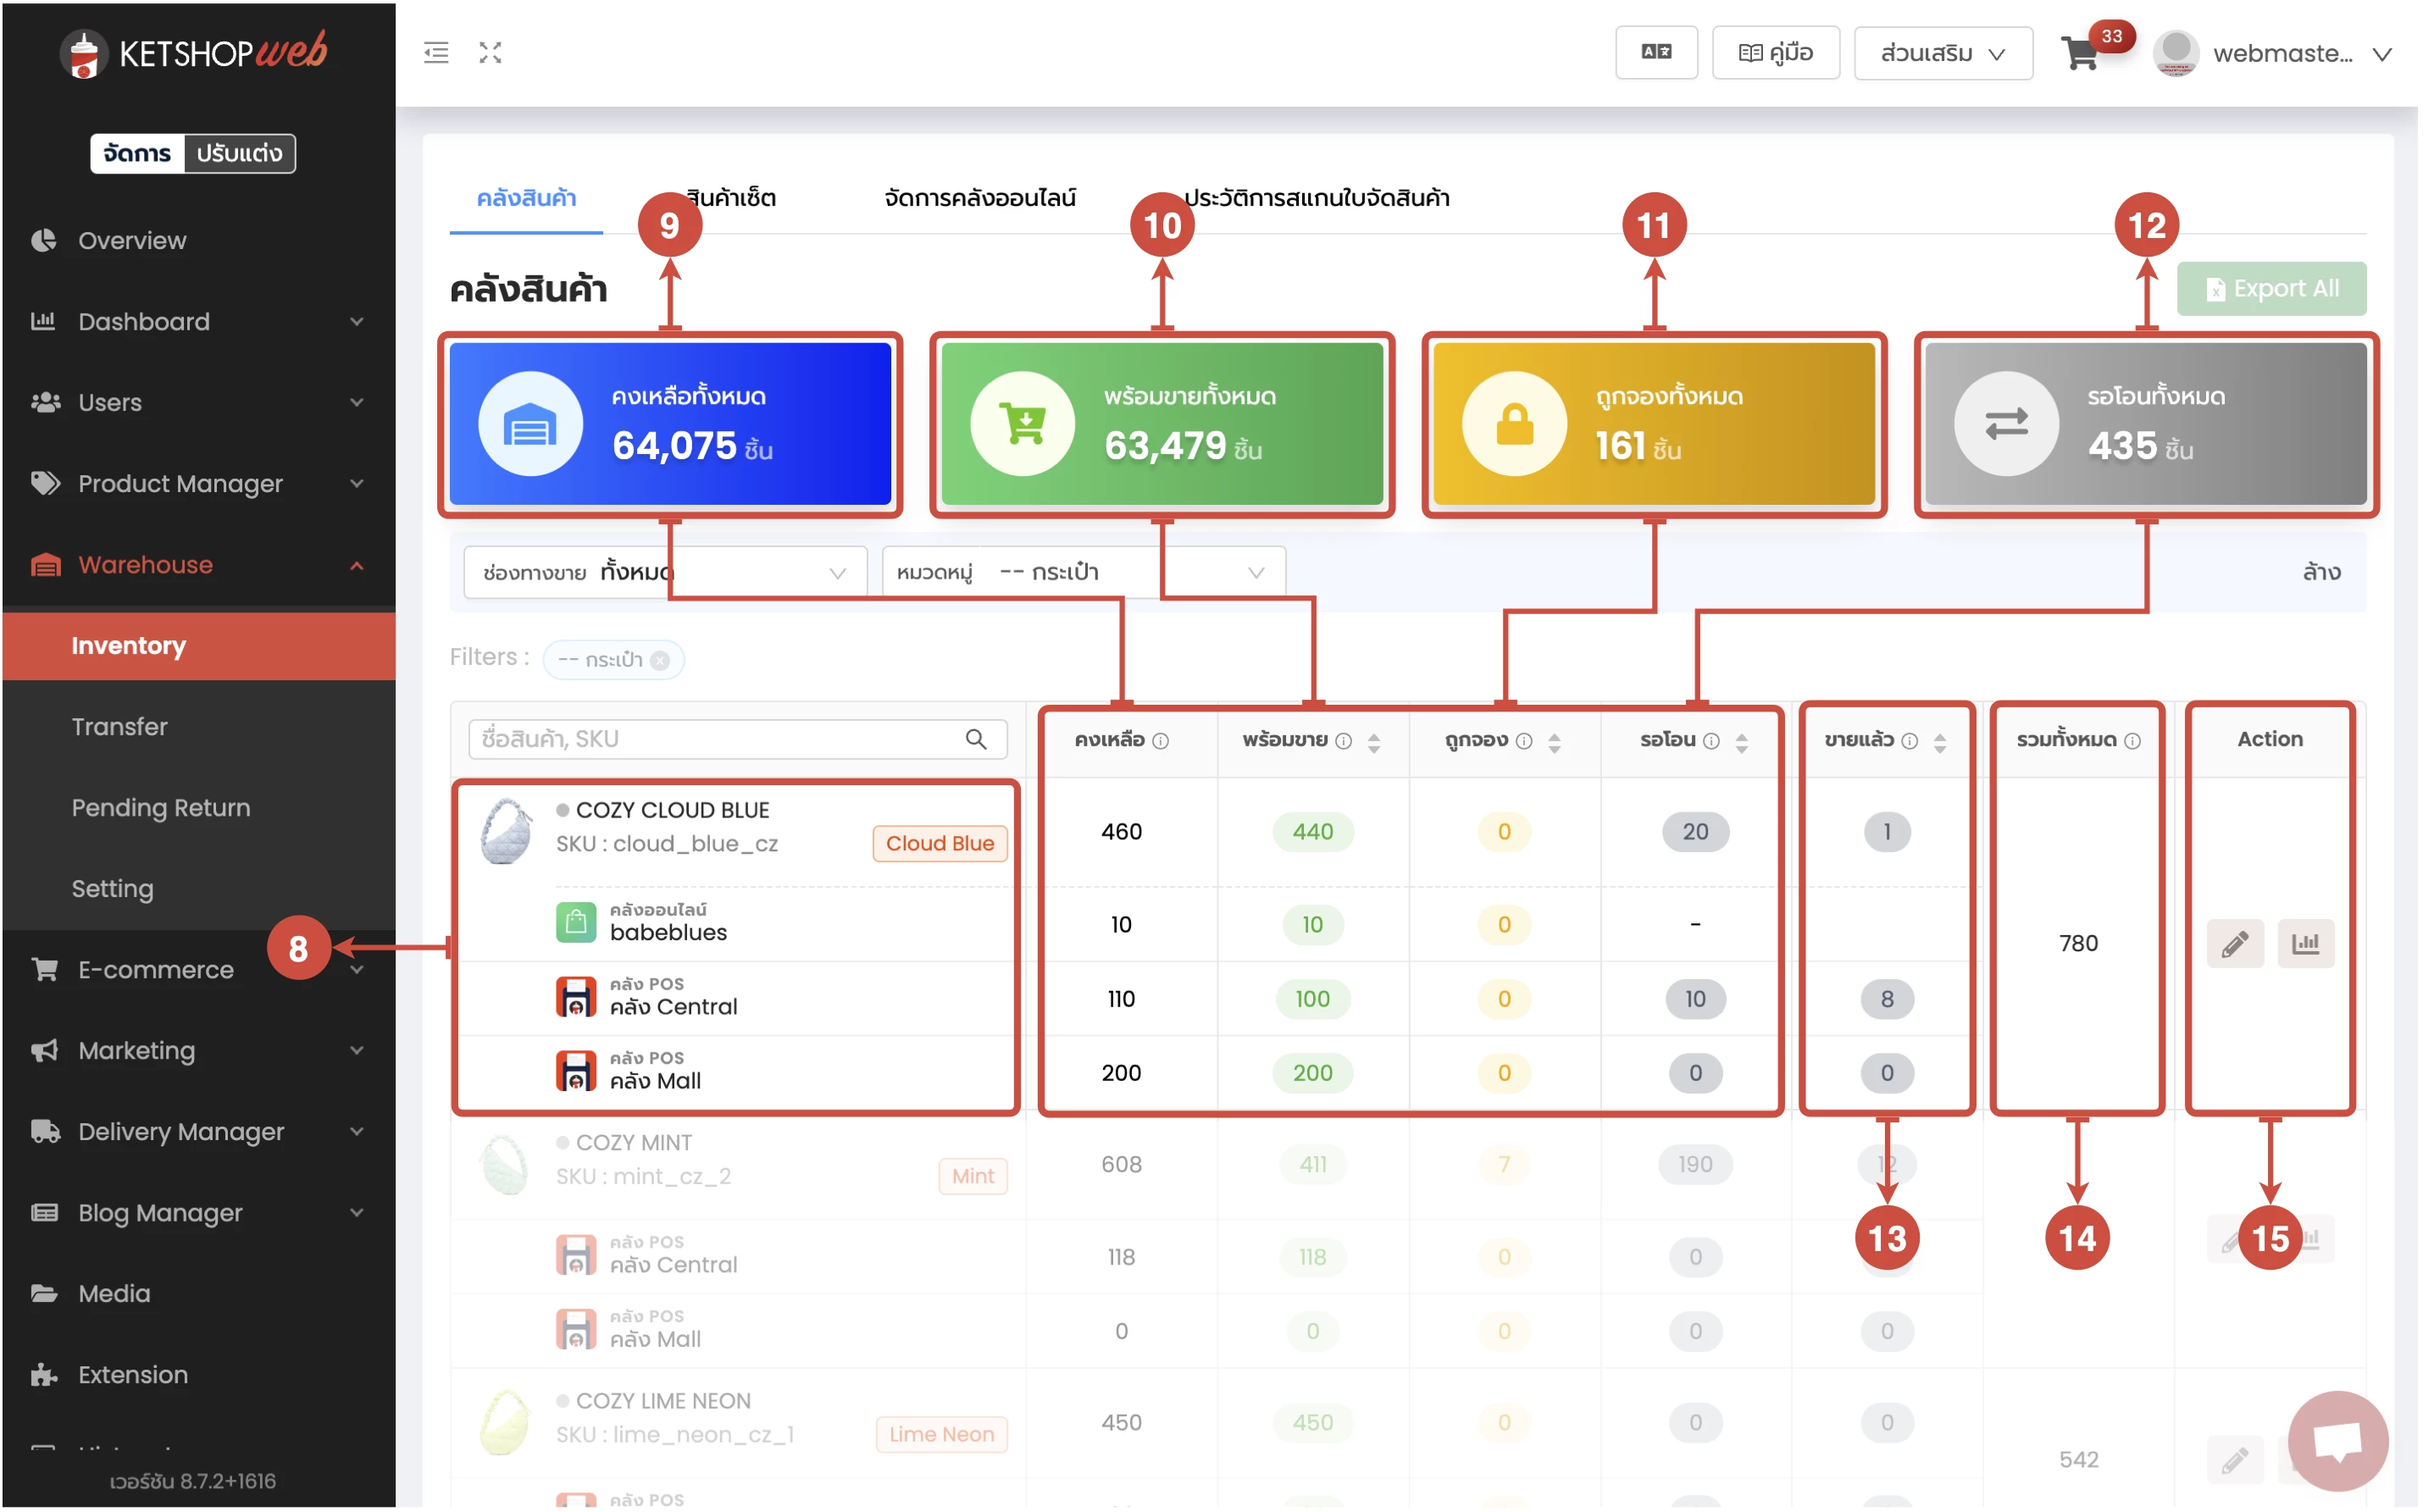The height and width of the screenshot is (1512, 2423).
Task: Switch to the ปรับแต่ง mode toggle
Action: [239, 154]
